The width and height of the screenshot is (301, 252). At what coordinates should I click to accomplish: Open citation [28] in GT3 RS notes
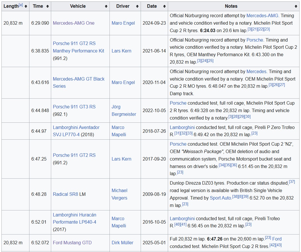(x=235, y=117)
